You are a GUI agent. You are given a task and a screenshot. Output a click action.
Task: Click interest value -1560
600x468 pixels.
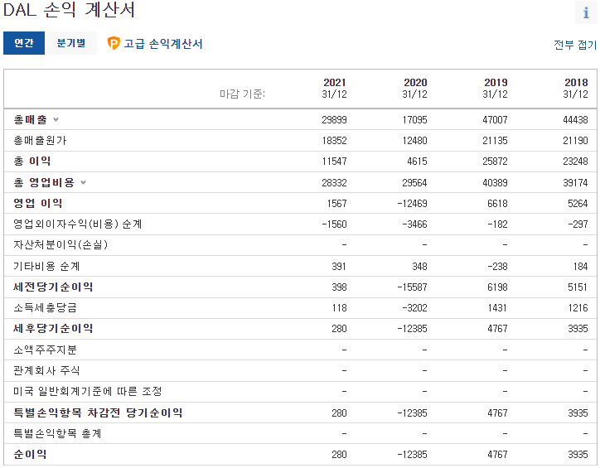(x=334, y=224)
